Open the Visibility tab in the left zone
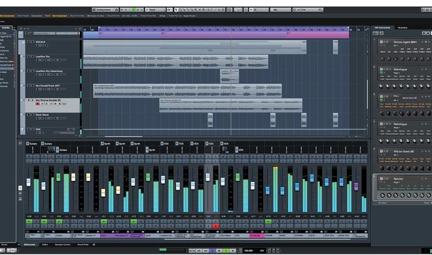The image size is (432, 255). click(6, 27)
